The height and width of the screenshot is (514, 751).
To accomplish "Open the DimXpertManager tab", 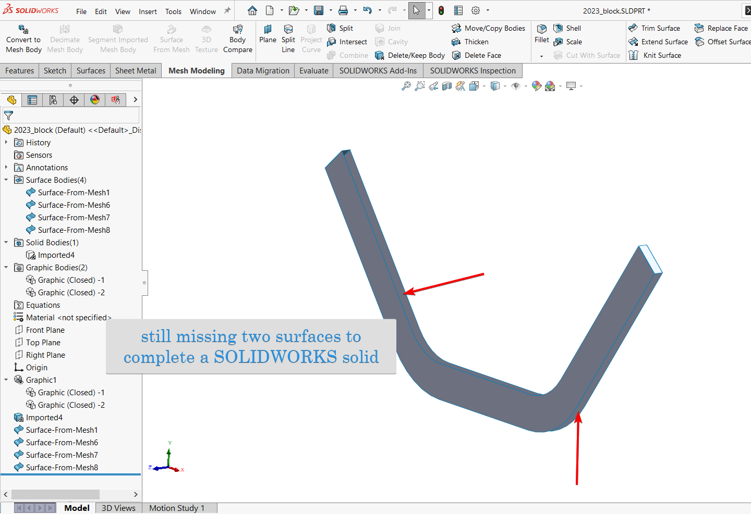I will click(x=74, y=99).
